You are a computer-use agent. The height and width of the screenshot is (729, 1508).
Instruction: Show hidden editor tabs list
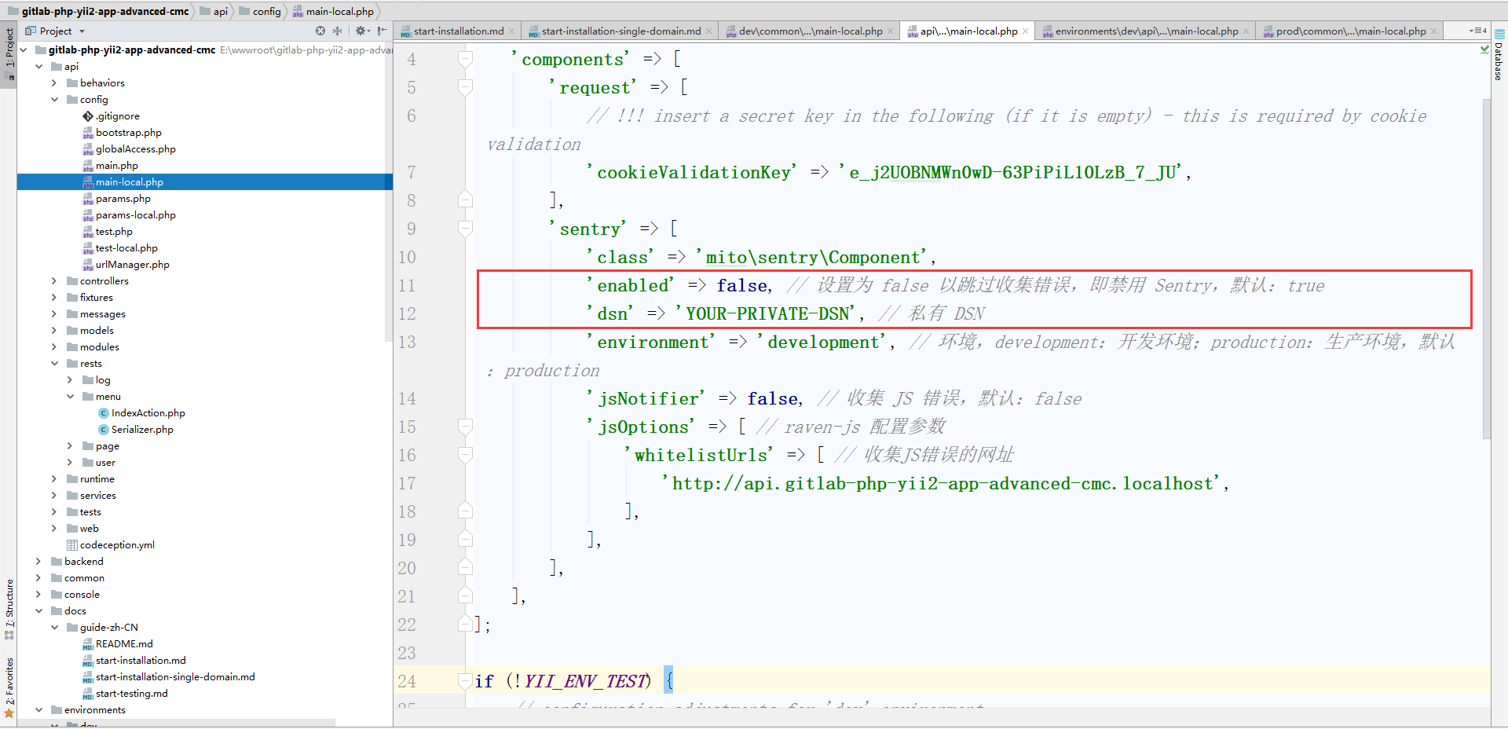tap(1477, 31)
